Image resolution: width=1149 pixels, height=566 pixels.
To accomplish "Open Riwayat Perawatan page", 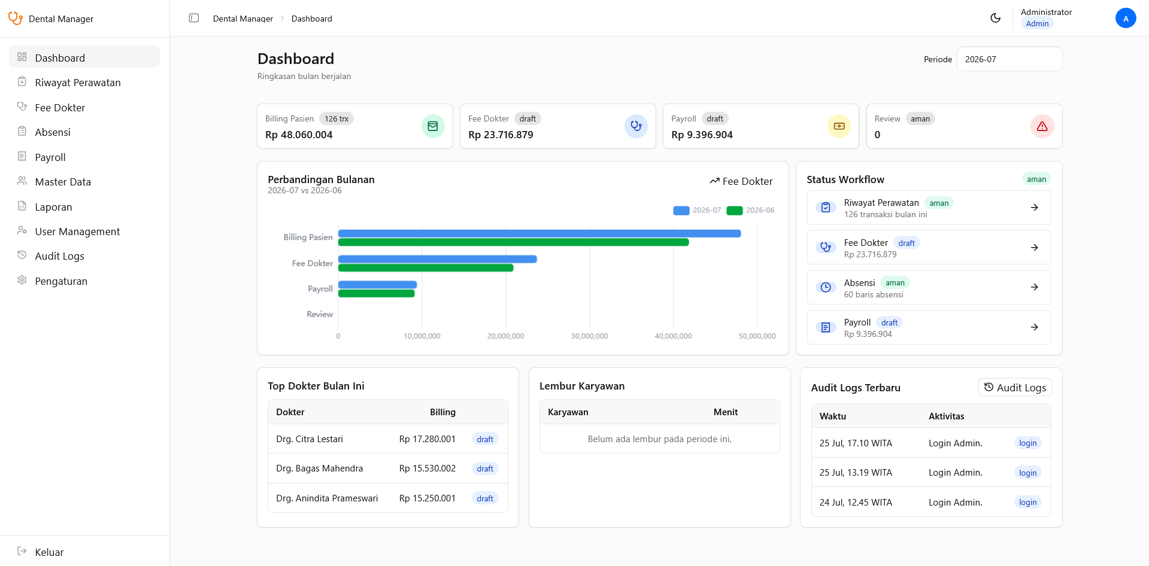I will (84, 83).
